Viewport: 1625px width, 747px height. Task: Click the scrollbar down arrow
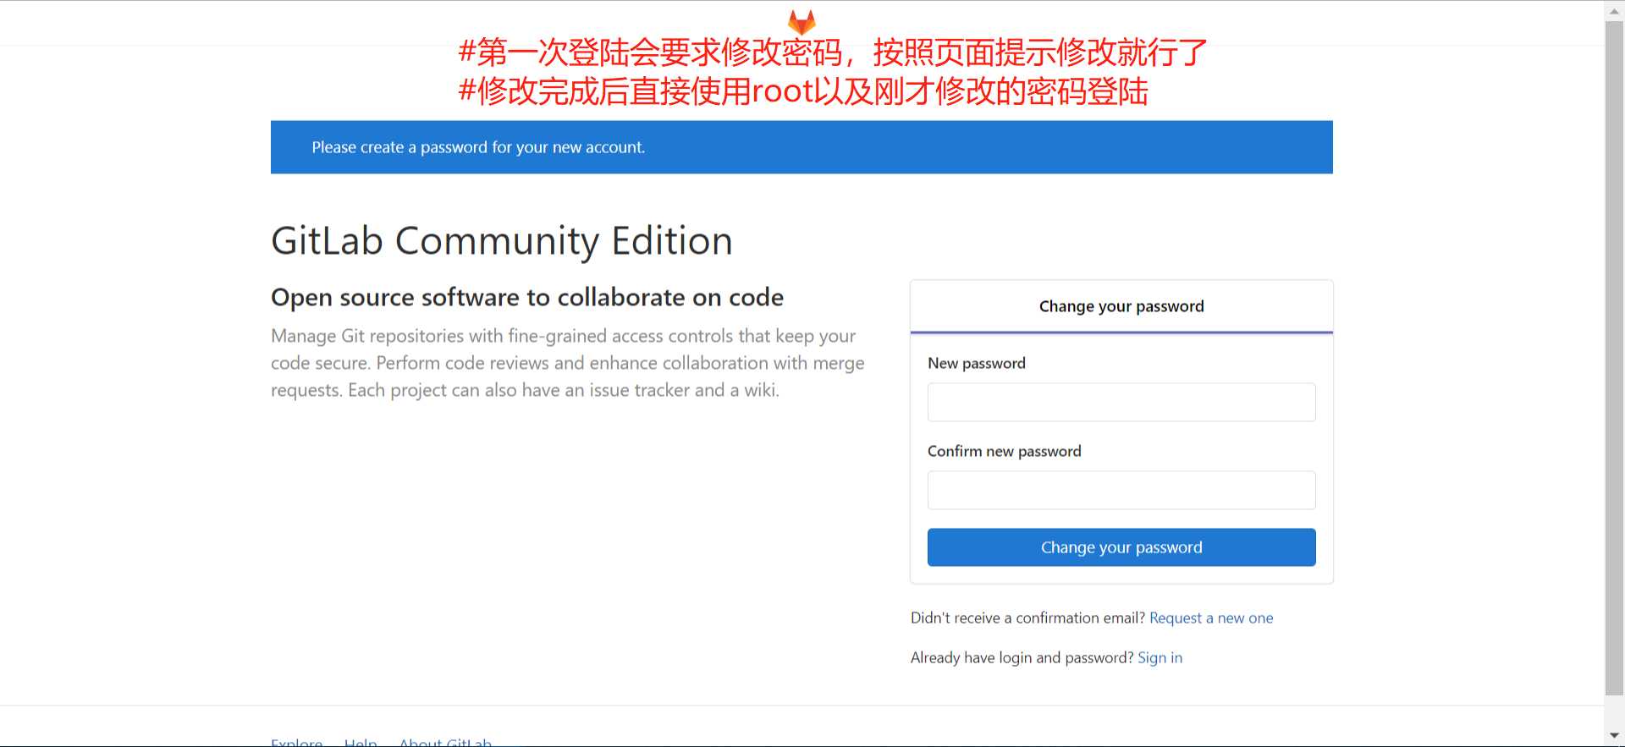click(1615, 736)
